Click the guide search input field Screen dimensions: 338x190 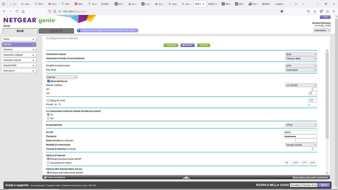point(304,185)
